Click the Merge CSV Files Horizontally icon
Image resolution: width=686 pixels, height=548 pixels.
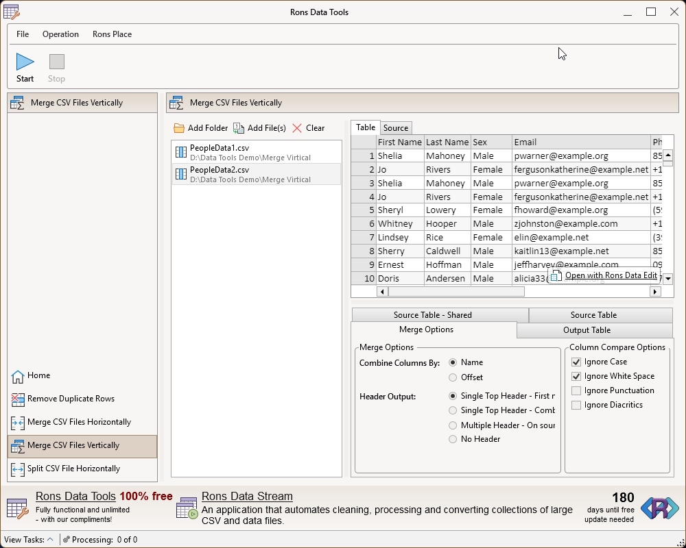click(18, 423)
